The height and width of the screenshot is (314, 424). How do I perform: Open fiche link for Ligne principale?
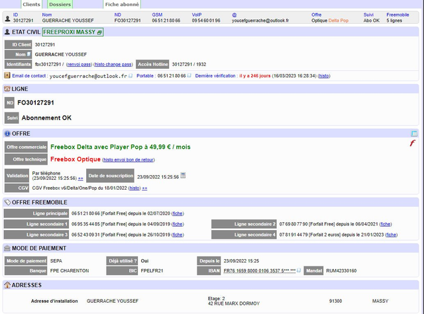[x=178, y=214]
